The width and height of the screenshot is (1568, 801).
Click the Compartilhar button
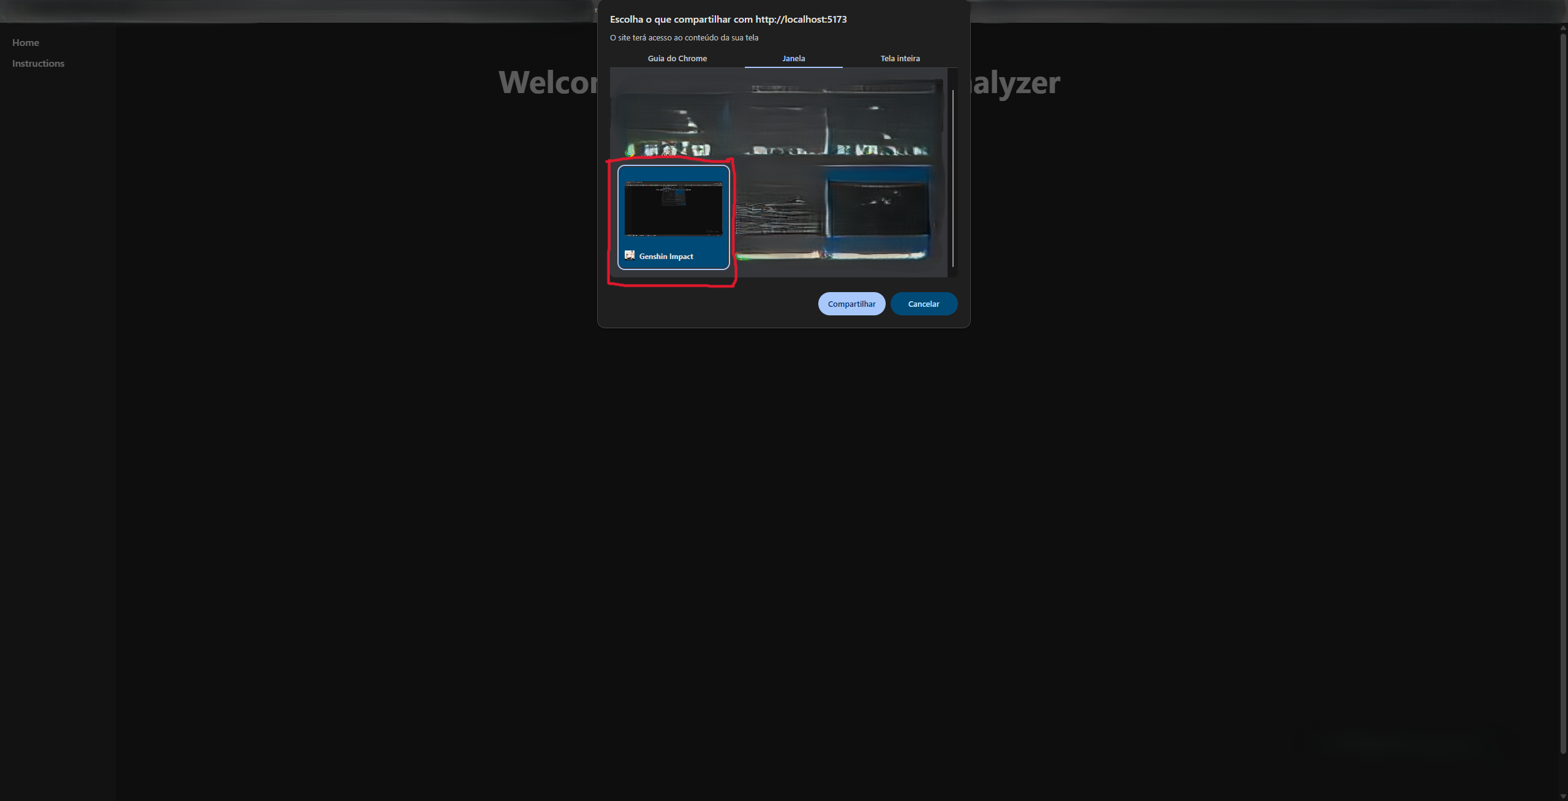(851, 304)
